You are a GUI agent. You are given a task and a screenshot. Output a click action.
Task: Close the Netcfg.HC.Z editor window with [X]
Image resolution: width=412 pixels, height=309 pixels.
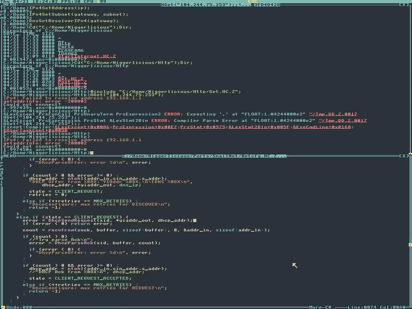(404, 156)
